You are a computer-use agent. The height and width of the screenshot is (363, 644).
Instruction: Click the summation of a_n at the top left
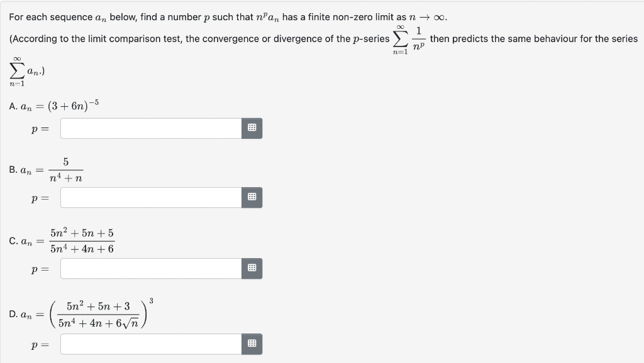(x=16, y=70)
